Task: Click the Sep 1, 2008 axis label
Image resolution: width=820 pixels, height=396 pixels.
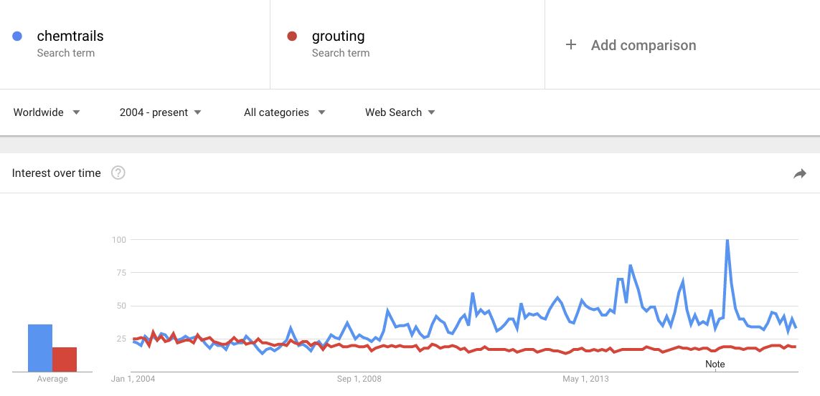Action: 359,379
